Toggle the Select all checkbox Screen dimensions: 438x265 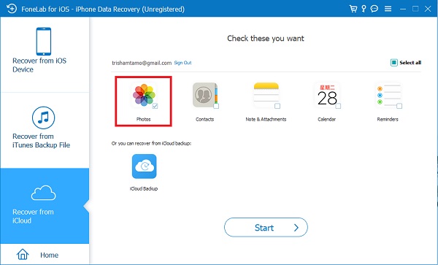394,63
